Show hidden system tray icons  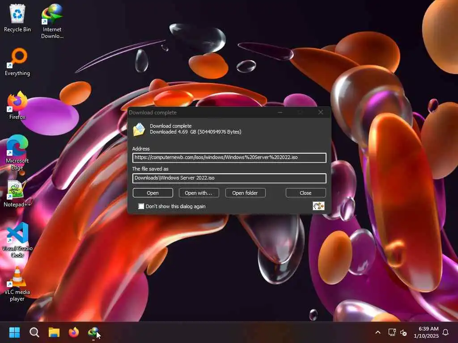[377, 332]
